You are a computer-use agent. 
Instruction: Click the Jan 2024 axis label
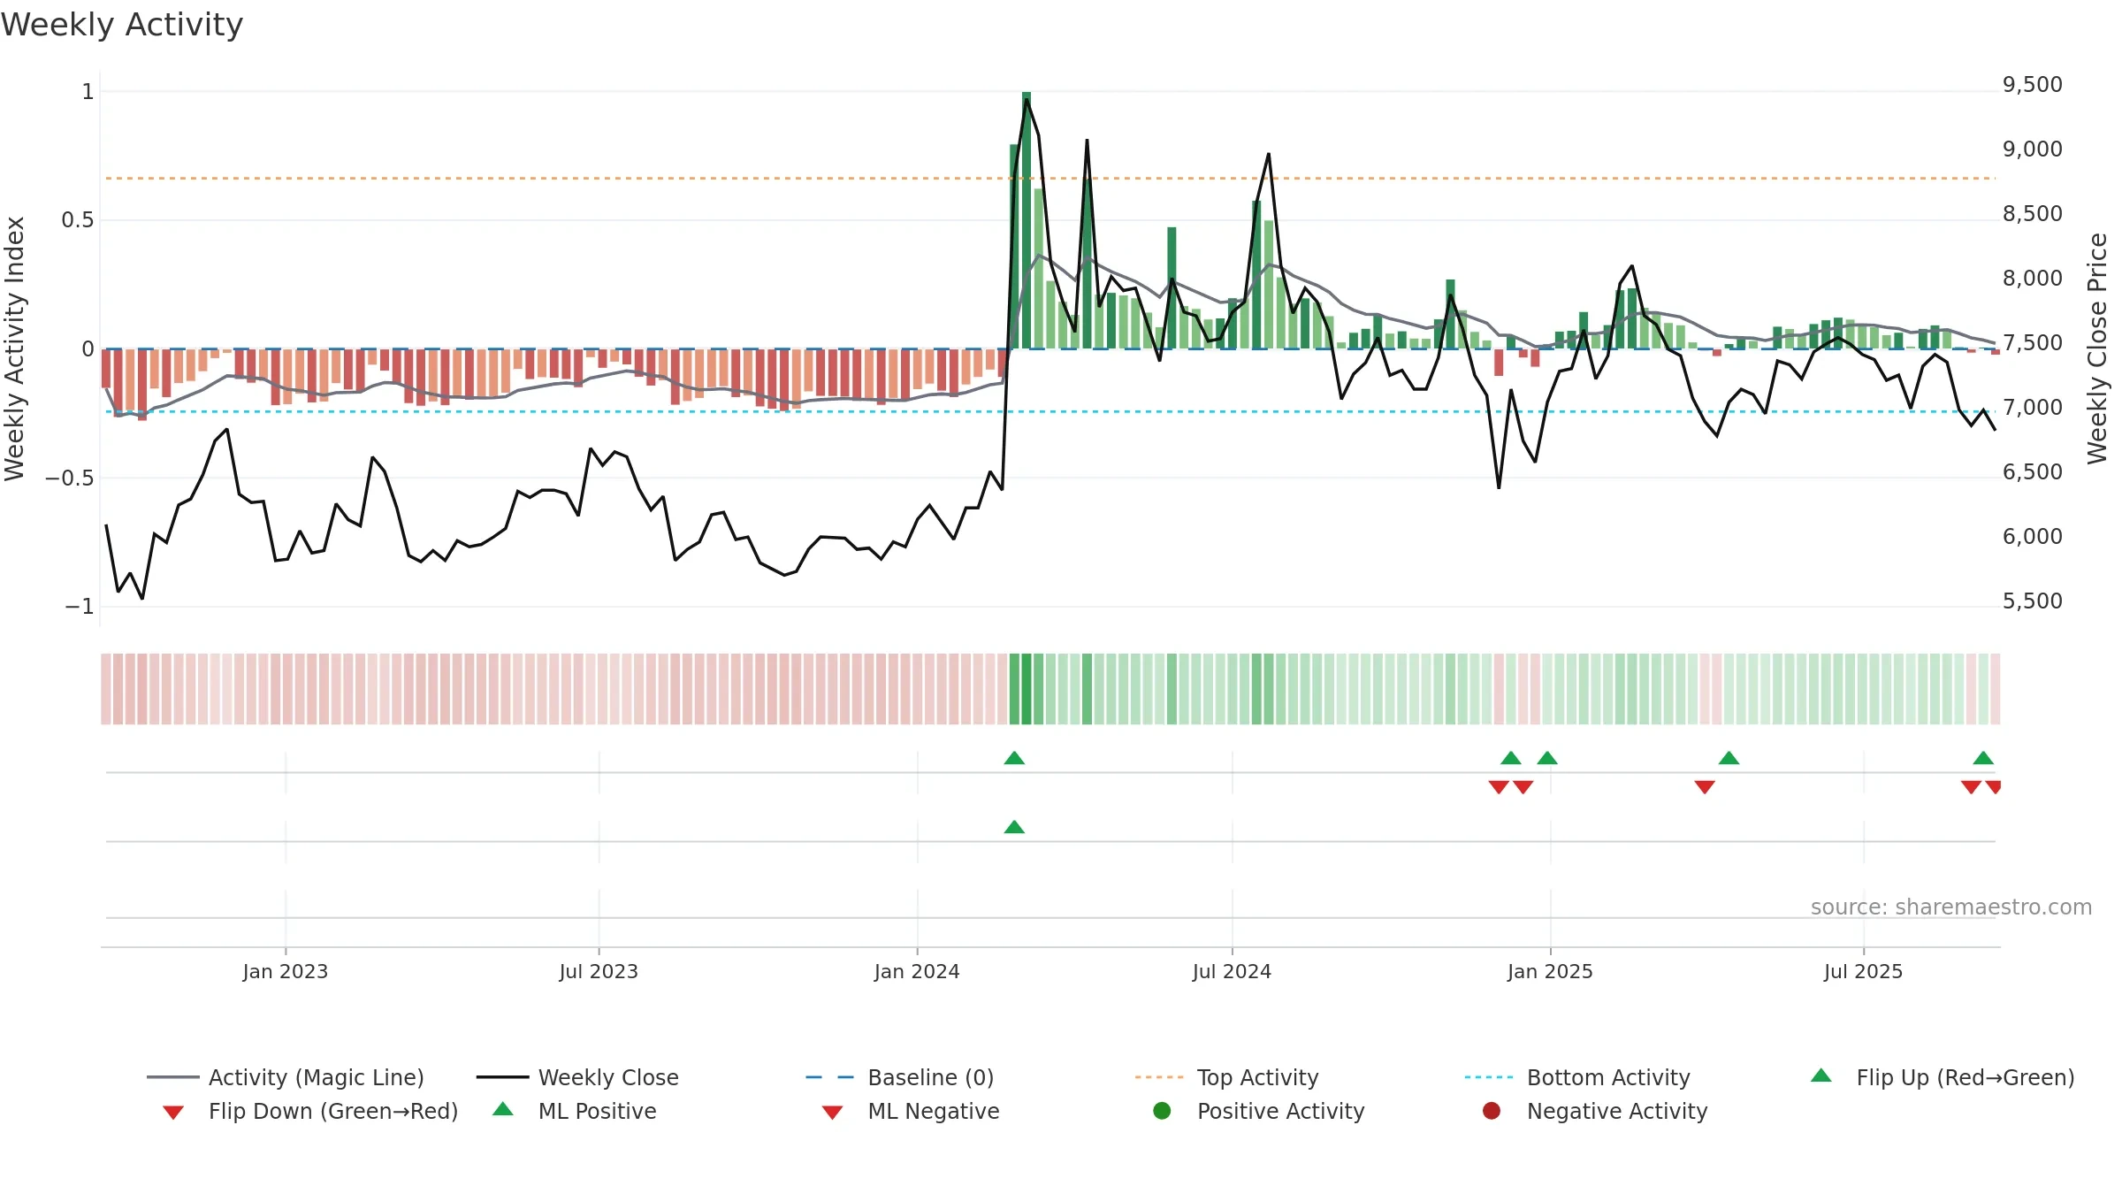[917, 971]
